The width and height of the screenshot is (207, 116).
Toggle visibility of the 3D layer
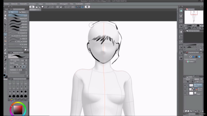click(185, 89)
